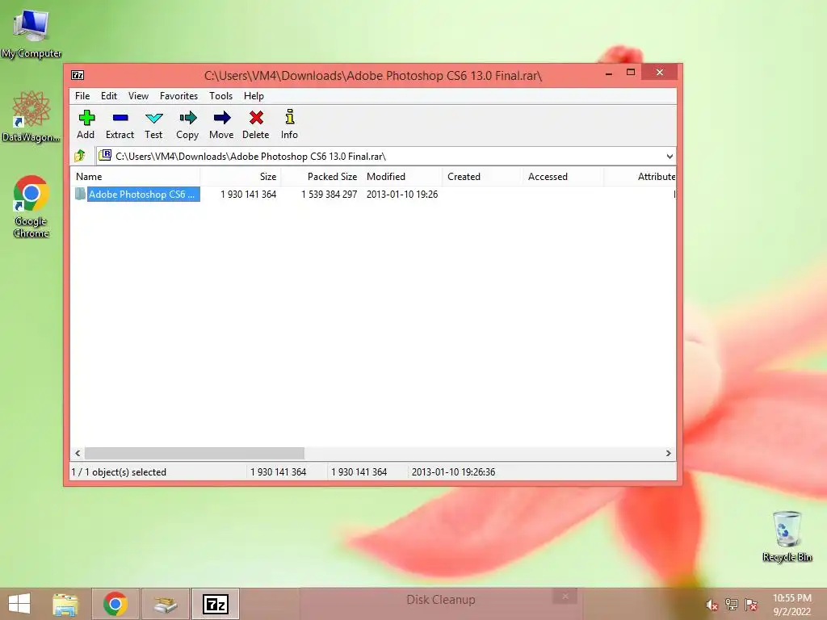Image resolution: width=827 pixels, height=620 pixels.
Task: Sort by Accessed column header
Action: (x=563, y=177)
